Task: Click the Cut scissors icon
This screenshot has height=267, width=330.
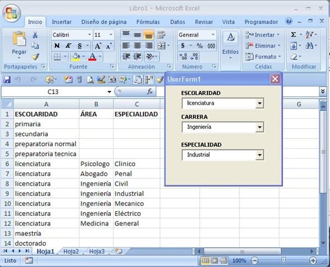Action: tap(35, 35)
